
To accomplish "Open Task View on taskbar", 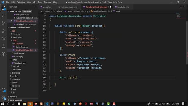I will (13, 104).
